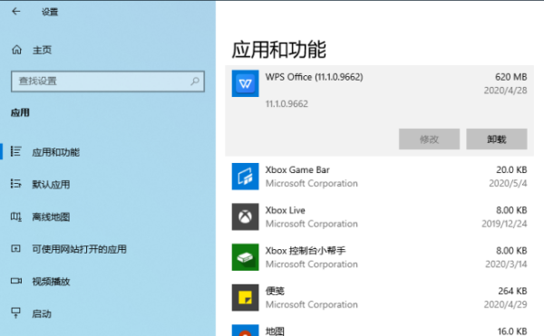The height and width of the screenshot is (336, 544).
Task: Click the 应用和功能 page heading
Action: coord(279,50)
